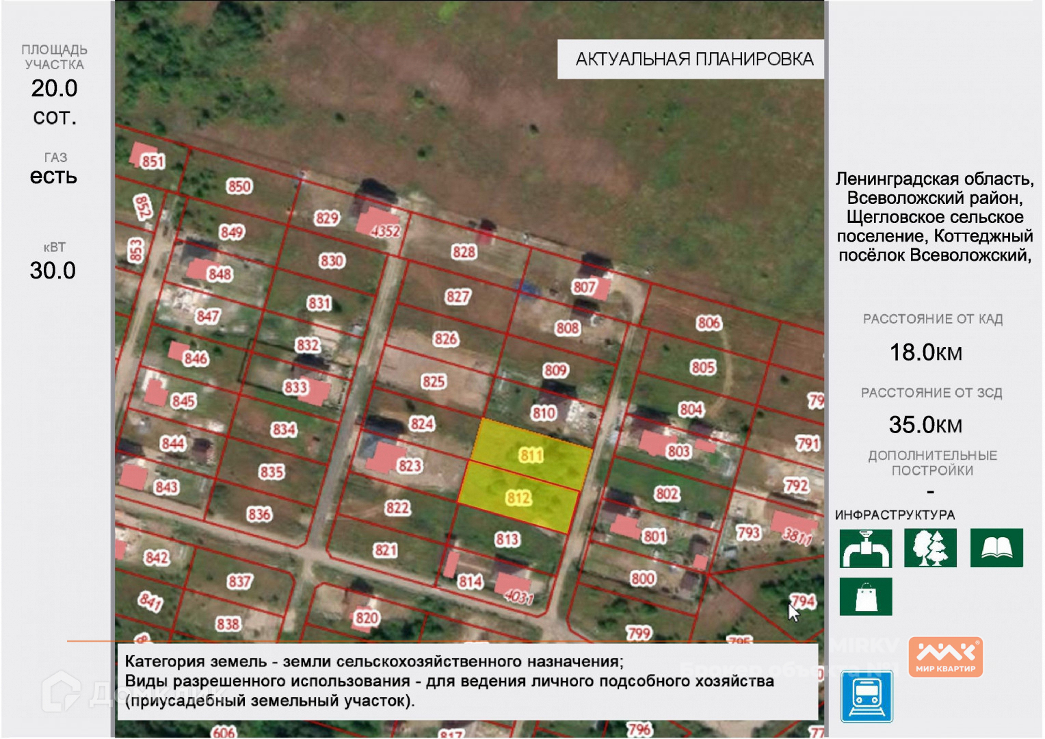
Task: Click plot number 823 on map
Action: 410,466
